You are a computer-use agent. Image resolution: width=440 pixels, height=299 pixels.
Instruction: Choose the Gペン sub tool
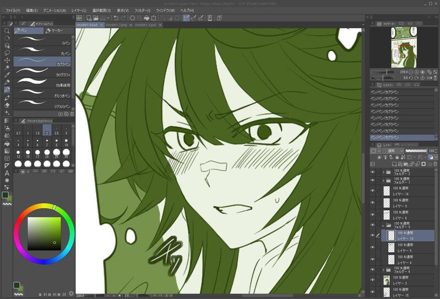tap(42, 40)
